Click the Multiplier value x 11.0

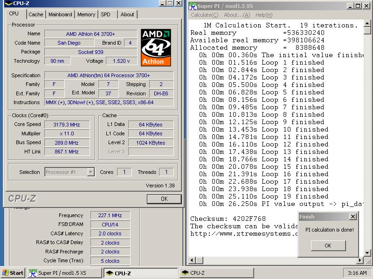(x=67, y=133)
